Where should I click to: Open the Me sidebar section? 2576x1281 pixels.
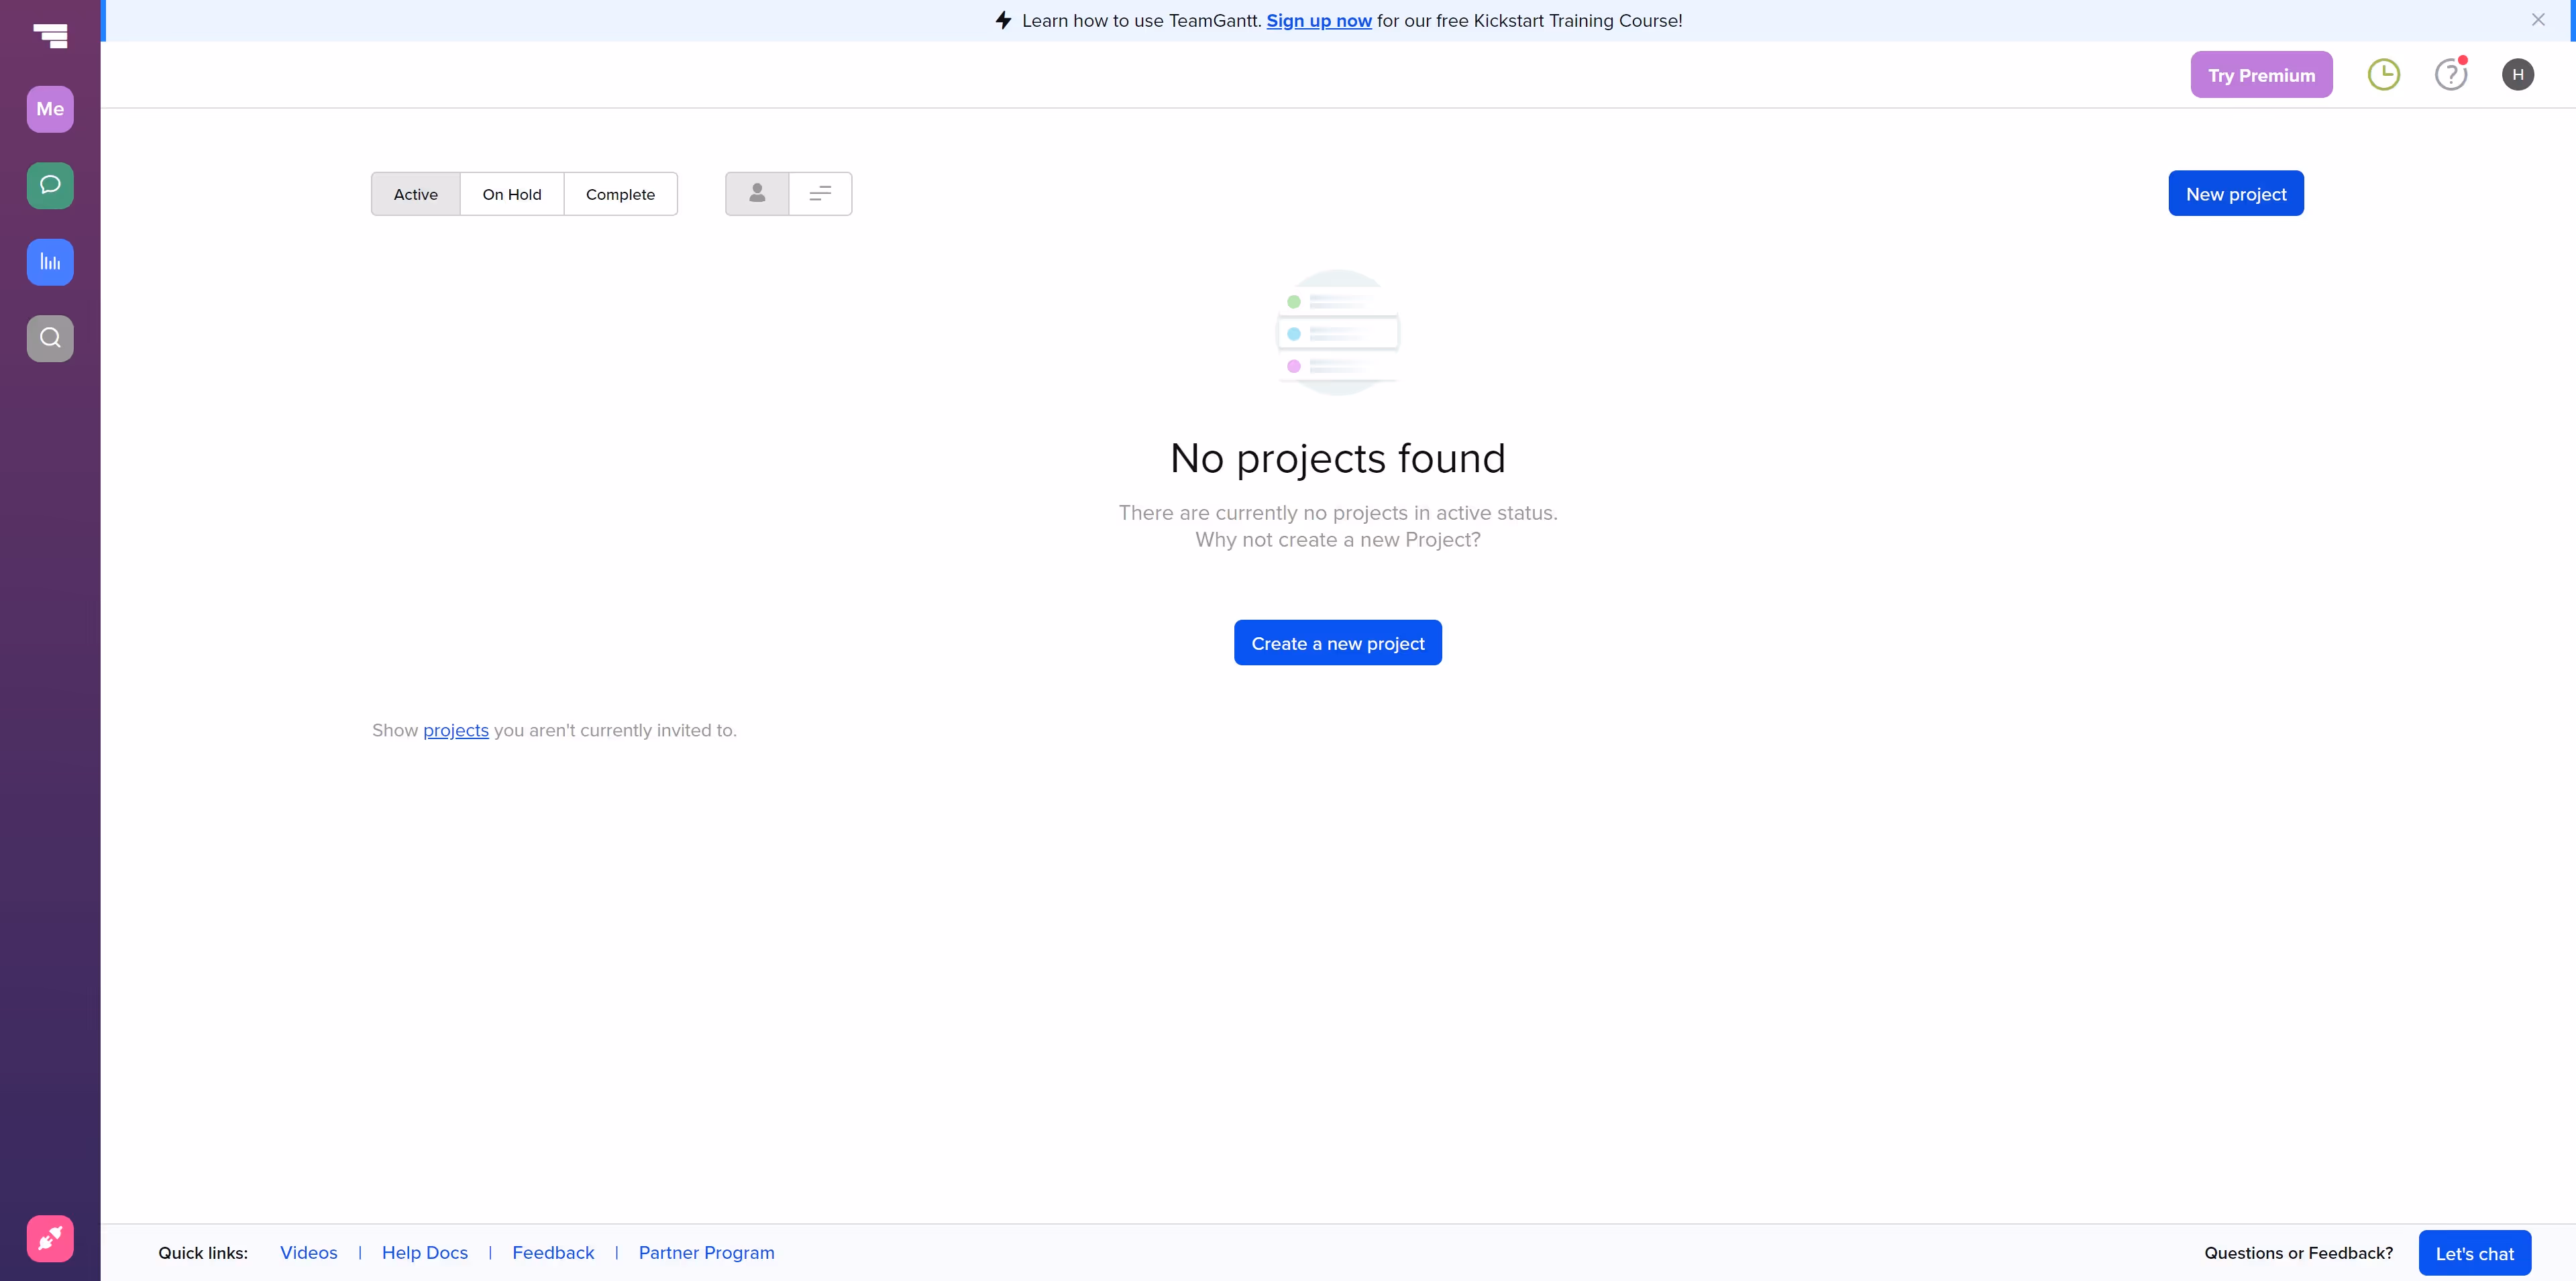(50, 109)
